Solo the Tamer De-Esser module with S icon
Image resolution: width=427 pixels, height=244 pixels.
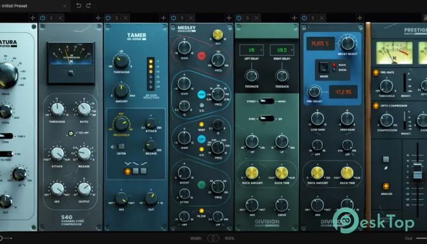[x=117, y=18]
